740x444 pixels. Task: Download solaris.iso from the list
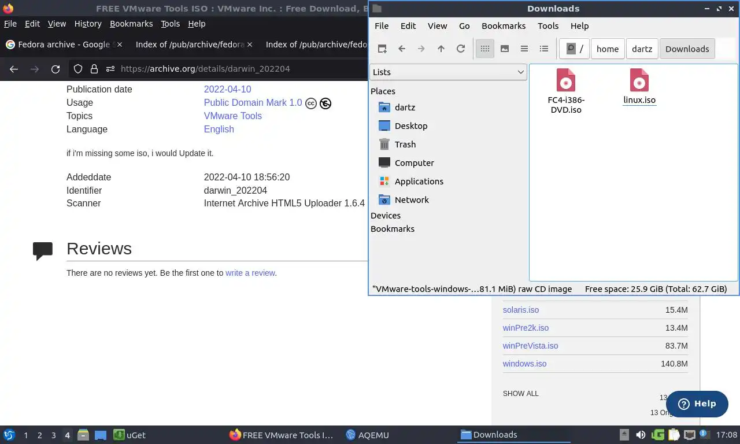click(x=521, y=310)
